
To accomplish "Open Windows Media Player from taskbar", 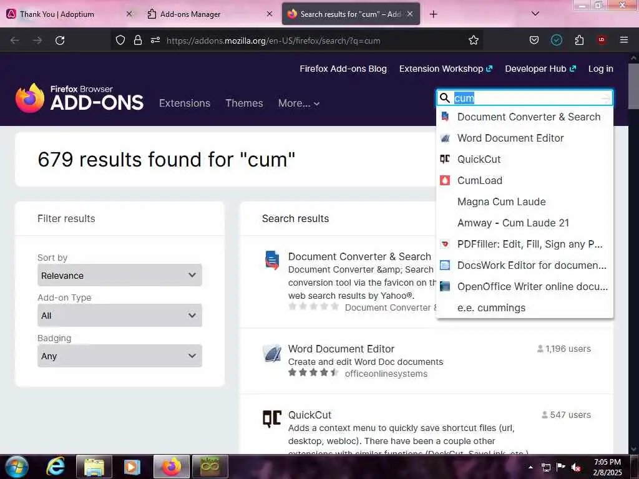I will (132, 467).
